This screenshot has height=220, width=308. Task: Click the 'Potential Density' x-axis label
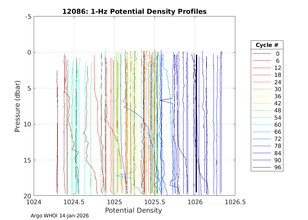(133, 210)
